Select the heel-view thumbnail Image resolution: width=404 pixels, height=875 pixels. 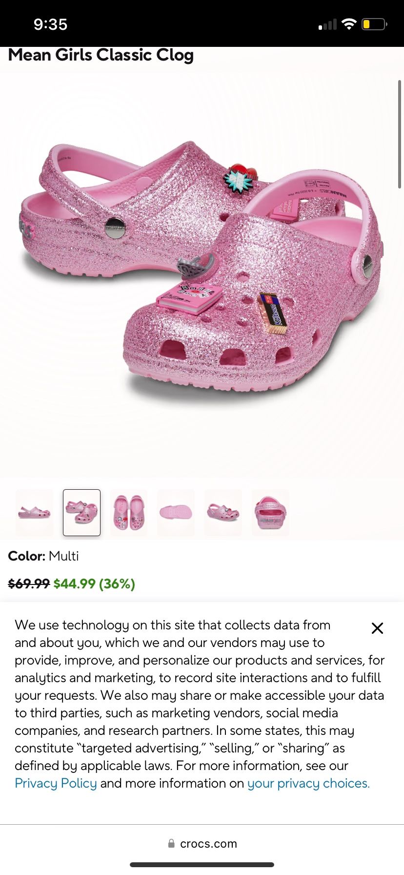click(271, 513)
